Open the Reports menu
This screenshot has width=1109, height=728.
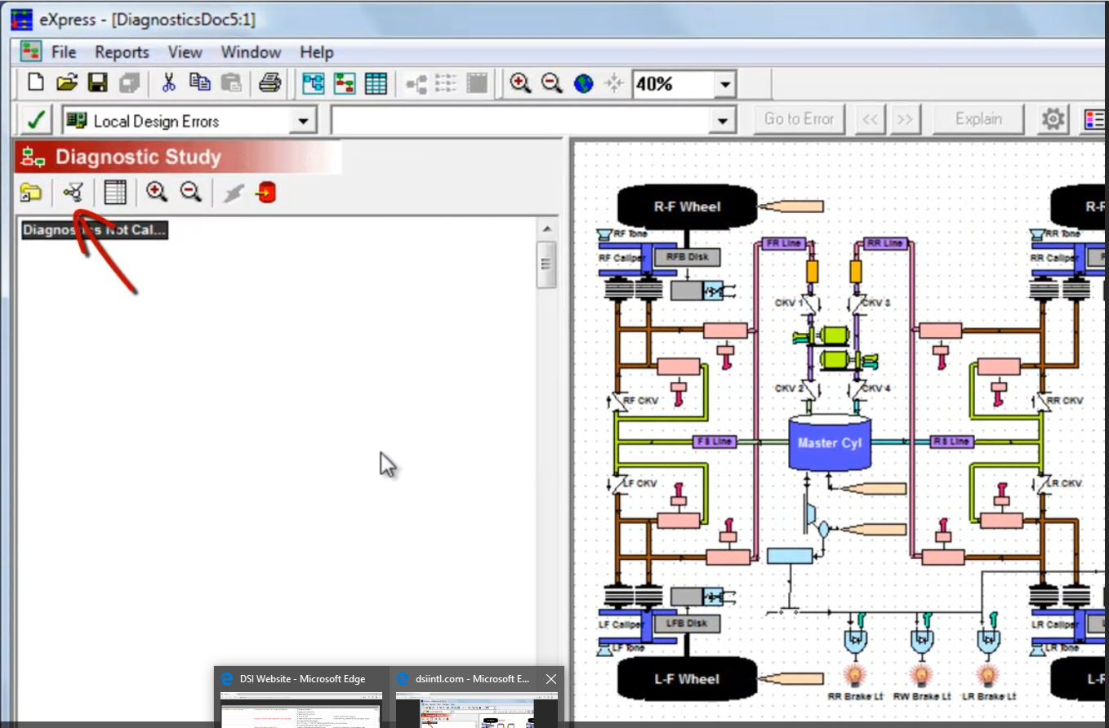(122, 52)
